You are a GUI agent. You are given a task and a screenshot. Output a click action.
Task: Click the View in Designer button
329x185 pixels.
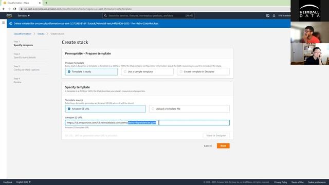(x=216, y=136)
